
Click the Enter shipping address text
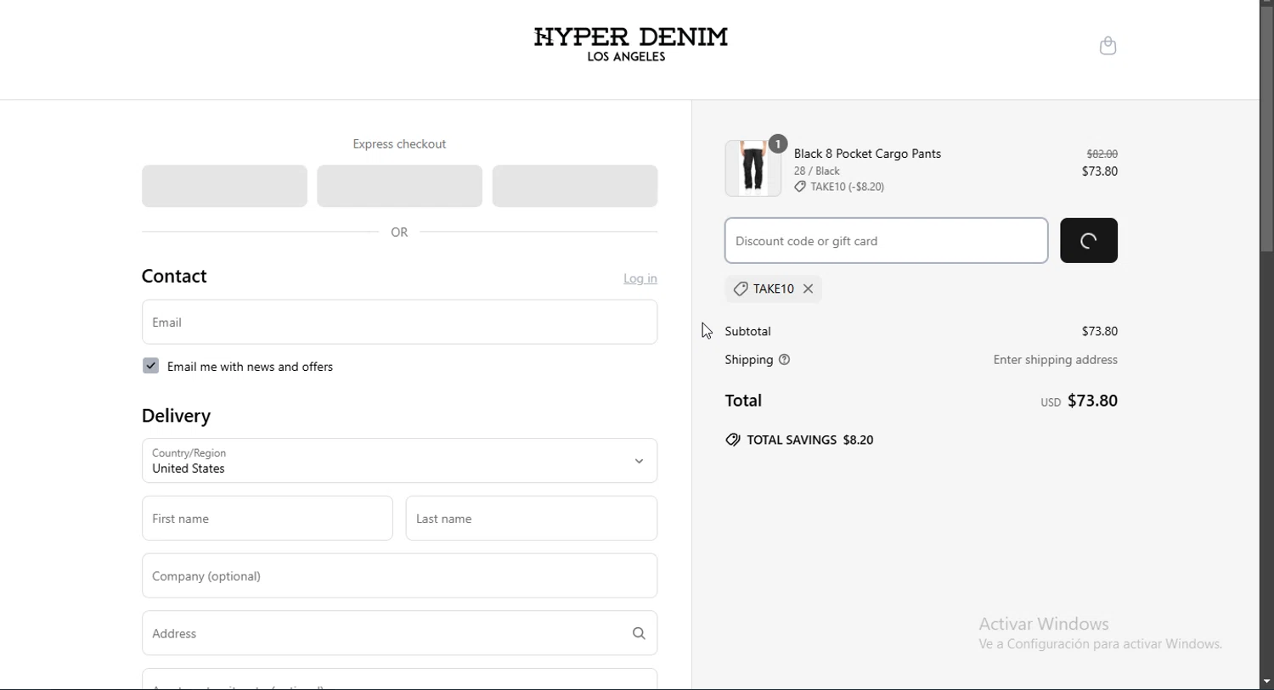[1055, 361]
